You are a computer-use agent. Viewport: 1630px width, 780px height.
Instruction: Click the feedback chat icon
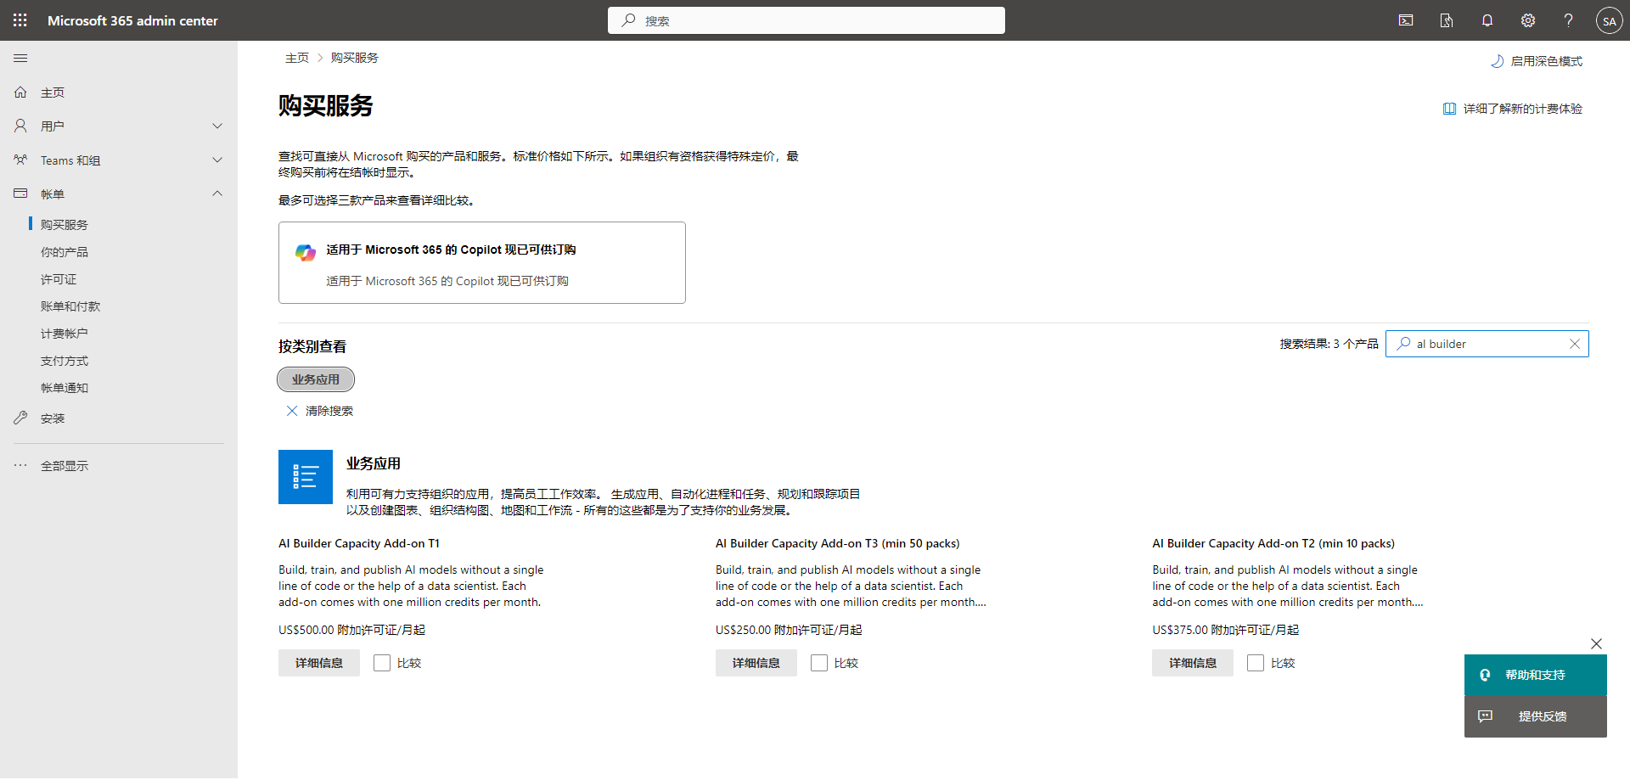[1486, 716]
